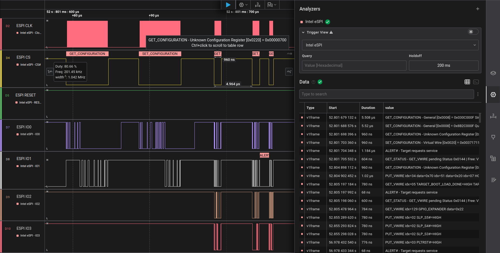Select row starting 52.801 679 132 s

[389, 118]
